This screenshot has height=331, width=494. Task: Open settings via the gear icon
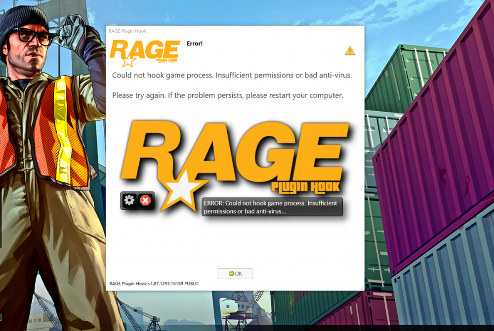point(129,200)
